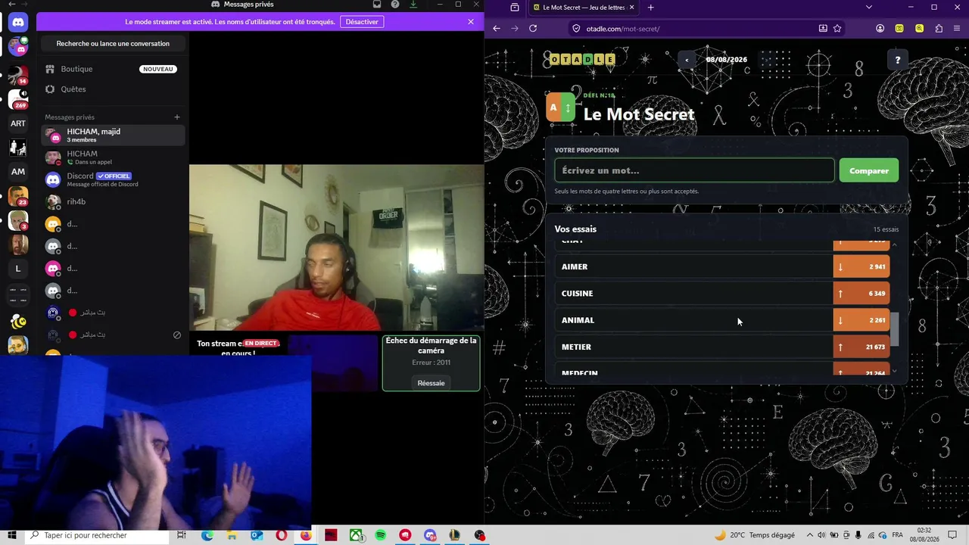Select the 'Ton stream' live preview tile
The width and height of the screenshot is (969, 545).
click(x=238, y=363)
